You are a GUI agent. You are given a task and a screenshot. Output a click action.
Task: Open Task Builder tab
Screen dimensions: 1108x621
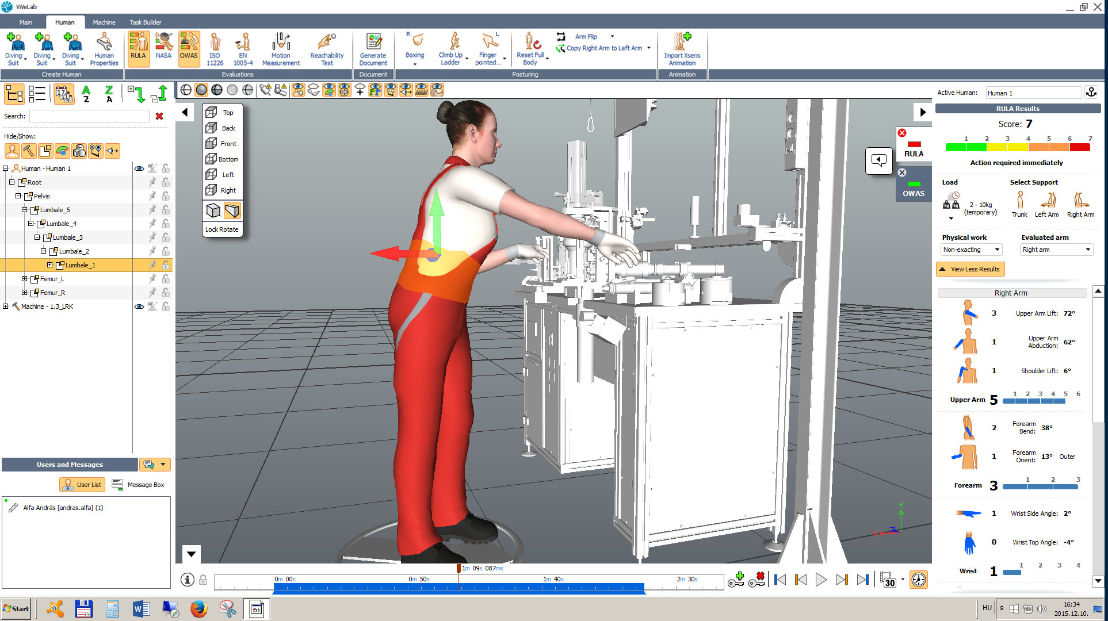[x=145, y=22]
